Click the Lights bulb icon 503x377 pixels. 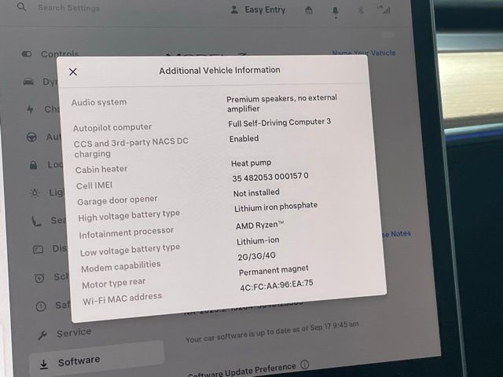click(x=35, y=193)
